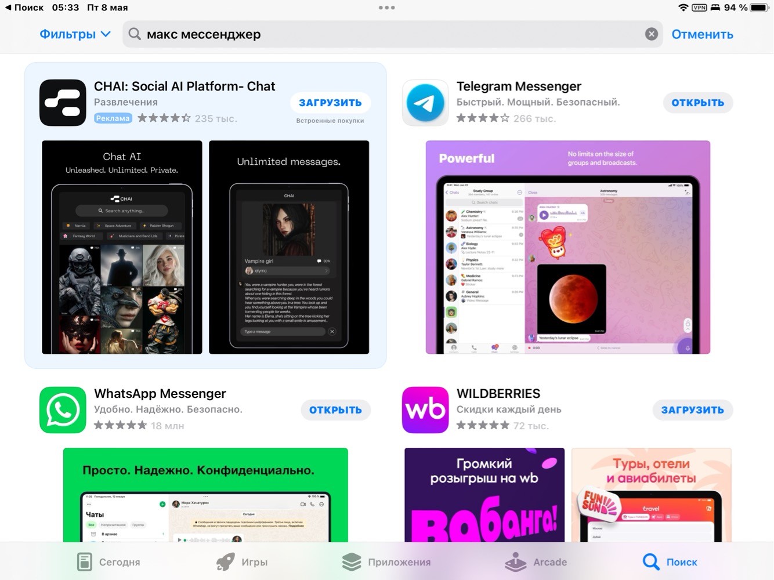Select the Поиск tab in bottom bar
774x580 pixels.
[670, 561]
